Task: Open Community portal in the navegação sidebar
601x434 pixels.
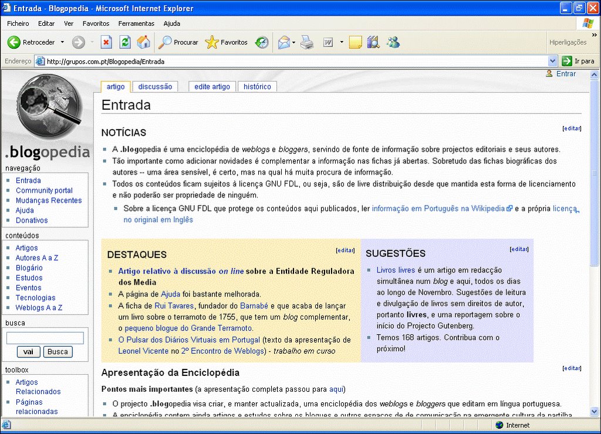Action: [x=44, y=190]
